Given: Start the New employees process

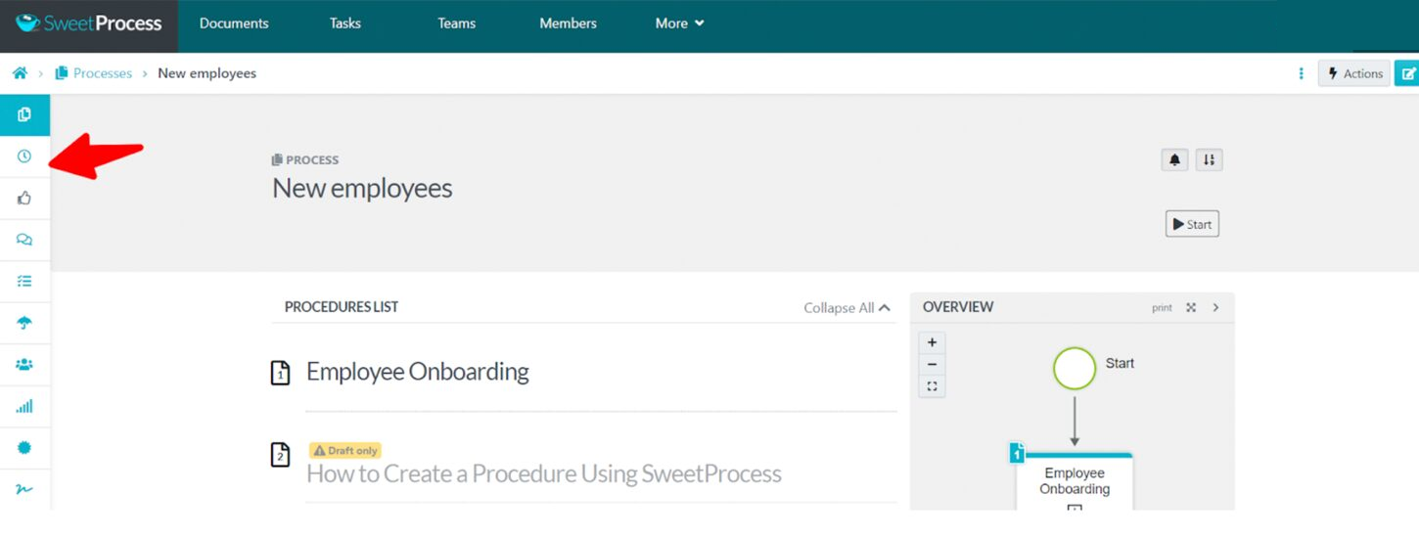Looking at the screenshot, I should (1192, 224).
